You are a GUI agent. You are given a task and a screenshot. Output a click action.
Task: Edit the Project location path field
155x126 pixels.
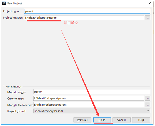point(84,18)
